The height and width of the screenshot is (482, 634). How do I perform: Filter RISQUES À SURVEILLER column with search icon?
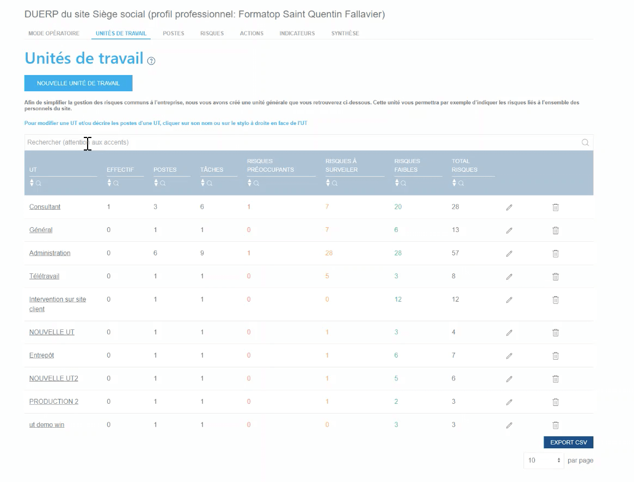[335, 183]
